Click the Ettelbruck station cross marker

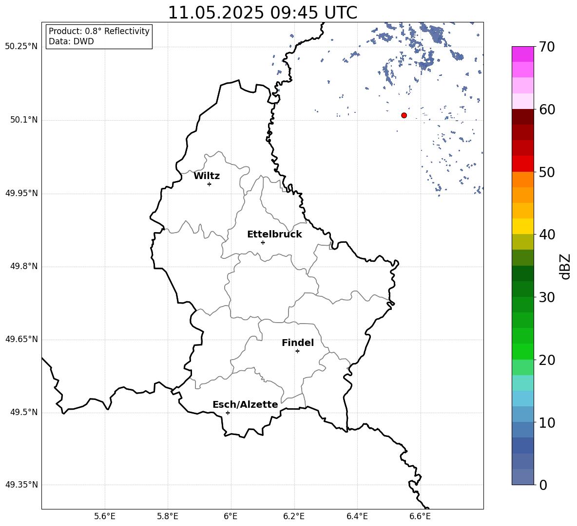tap(263, 242)
